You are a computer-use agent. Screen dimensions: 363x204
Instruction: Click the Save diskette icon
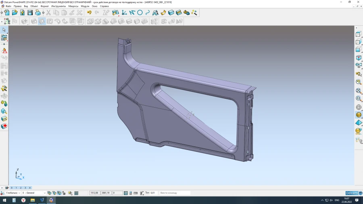[x=30, y=12]
